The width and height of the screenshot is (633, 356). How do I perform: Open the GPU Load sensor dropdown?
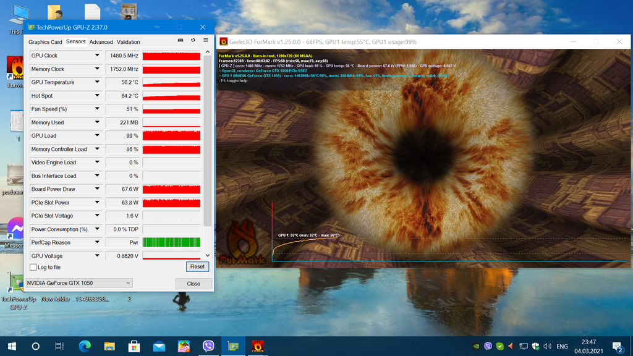[x=97, y=135]
